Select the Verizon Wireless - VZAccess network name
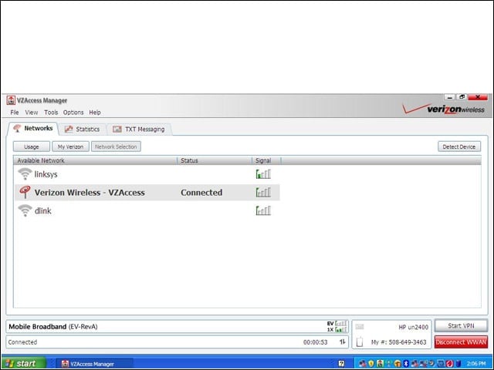494x370 pixels. click(90, 192)
